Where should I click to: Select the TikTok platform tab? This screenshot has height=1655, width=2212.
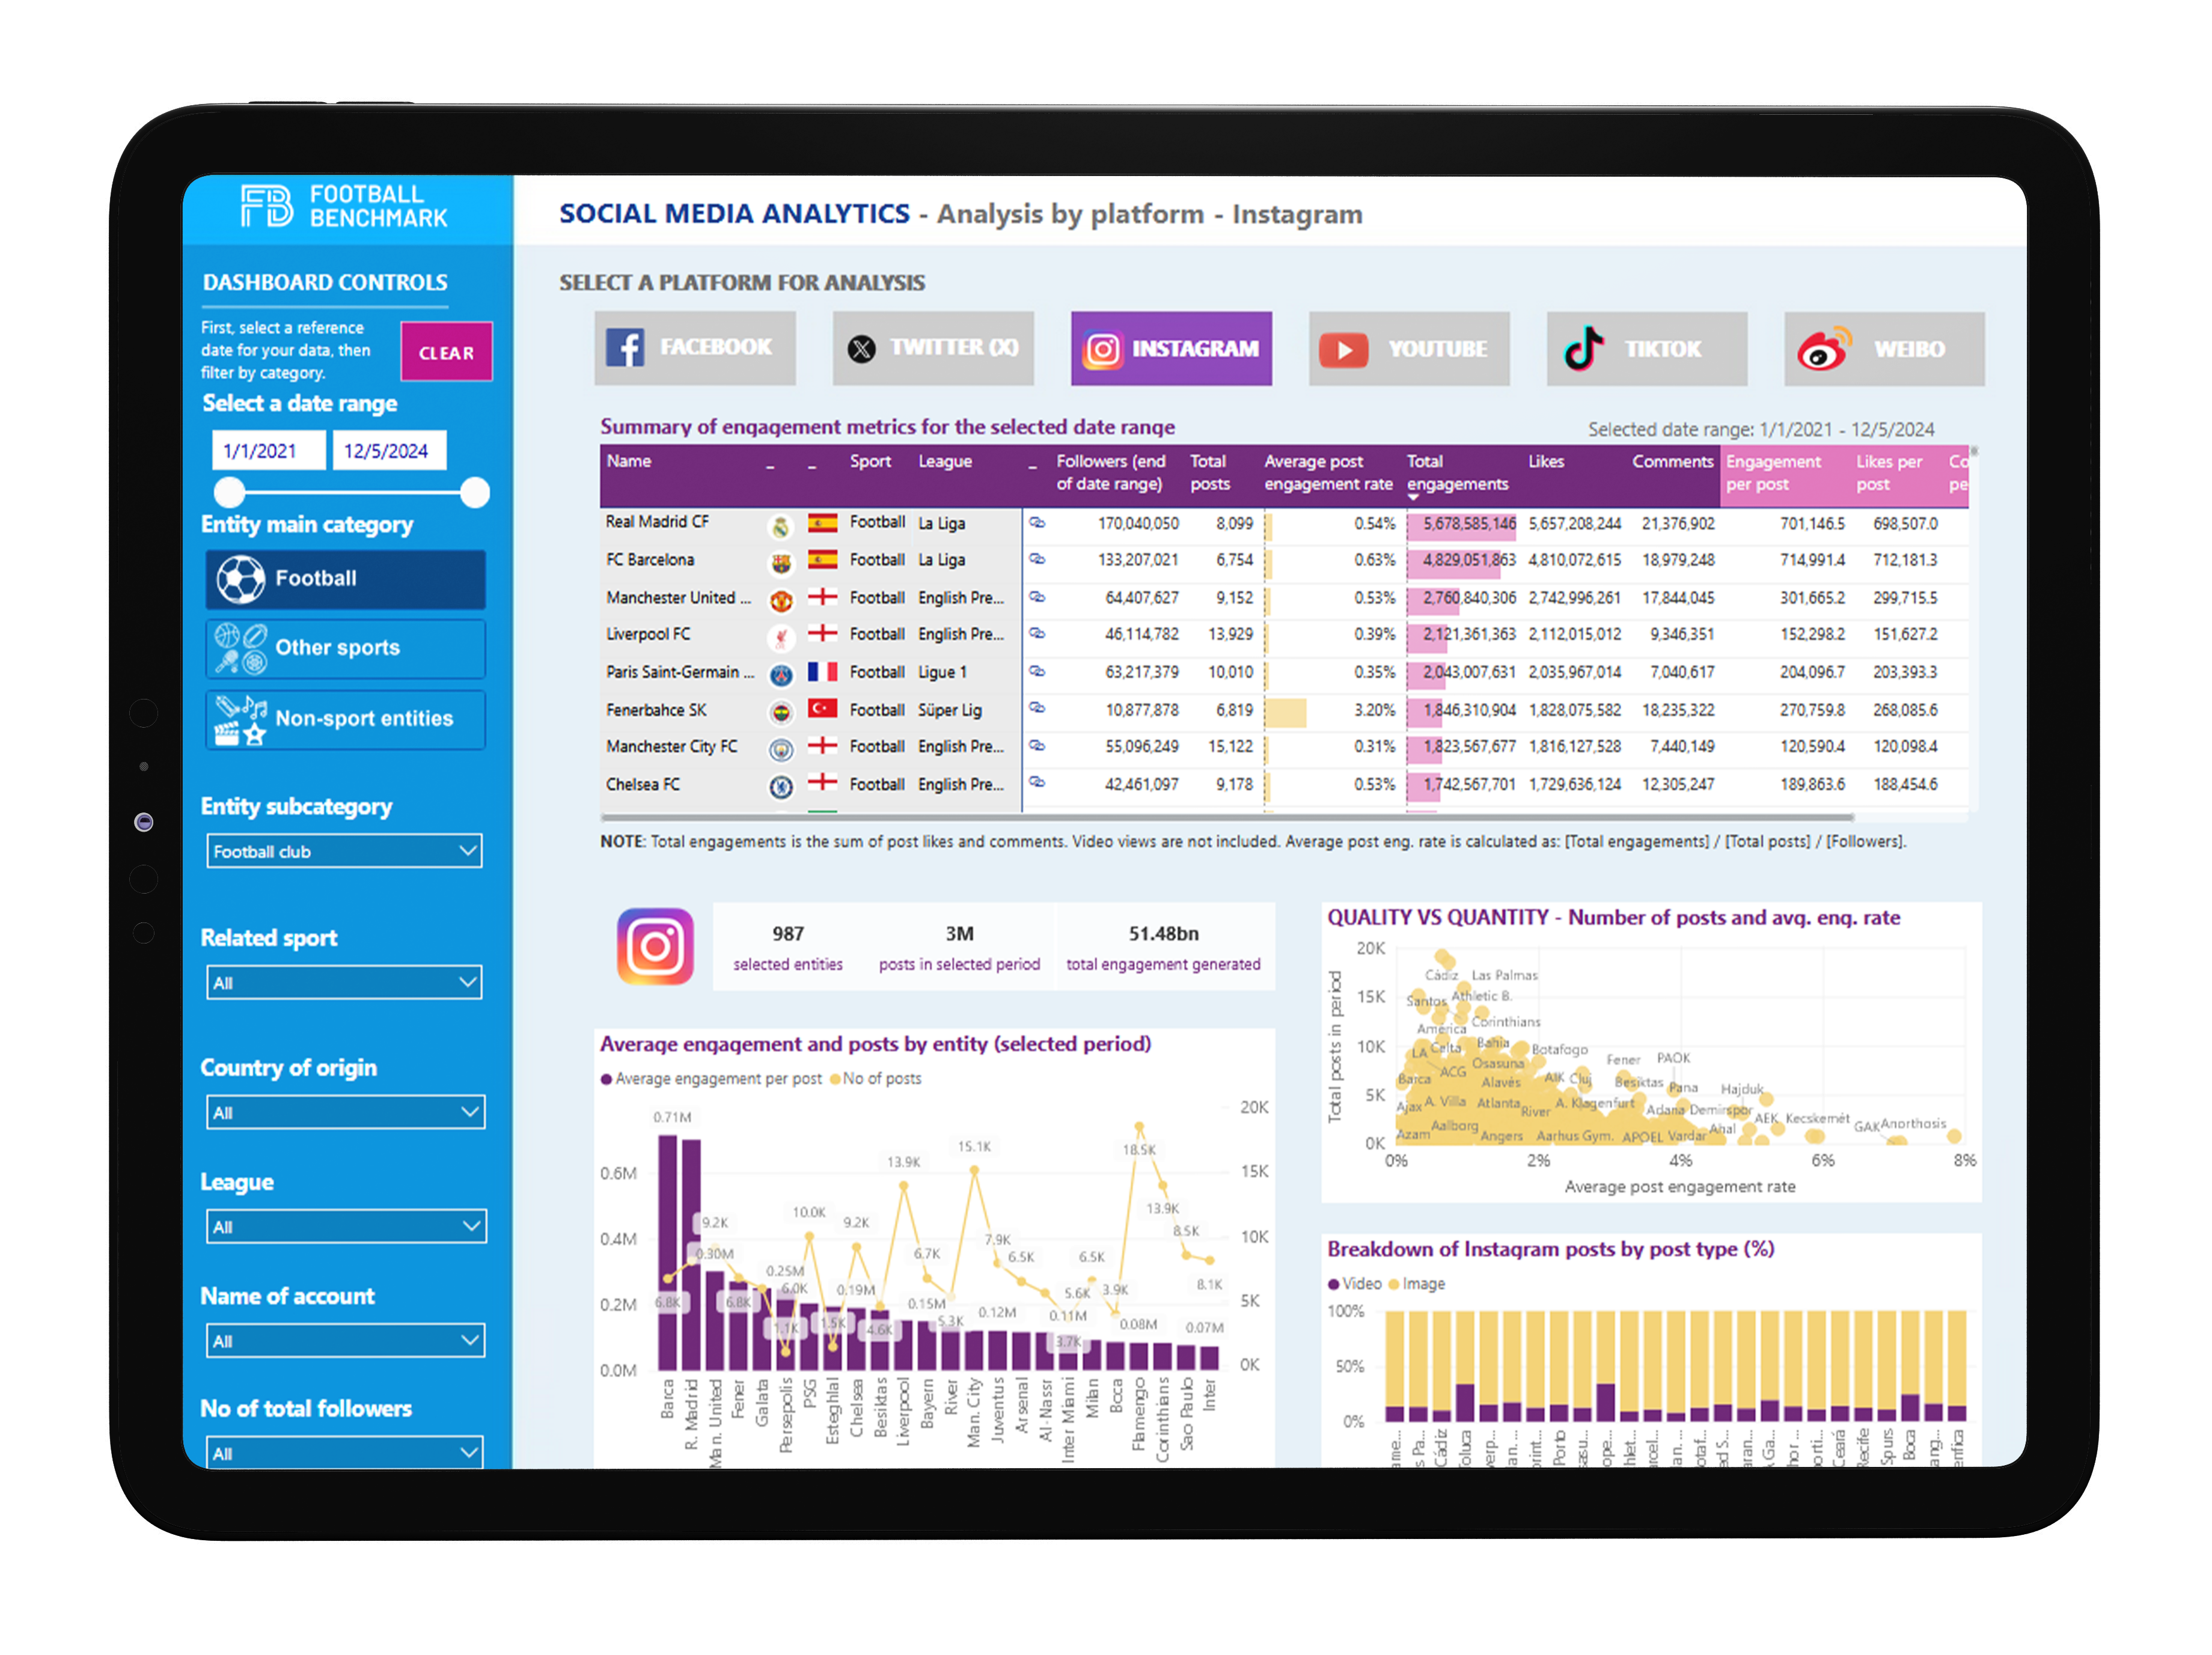click(x=1647, y=348)
